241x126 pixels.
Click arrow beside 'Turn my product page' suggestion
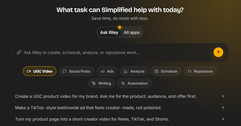[x=223, y=119]
